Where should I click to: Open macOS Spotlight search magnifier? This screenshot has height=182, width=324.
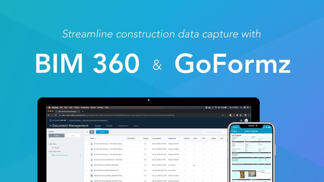click(241, 108)
